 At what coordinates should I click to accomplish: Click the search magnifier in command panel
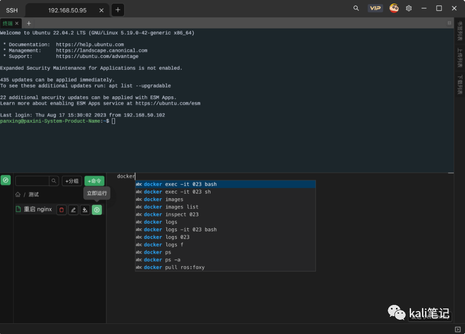[x=54, y=181]
